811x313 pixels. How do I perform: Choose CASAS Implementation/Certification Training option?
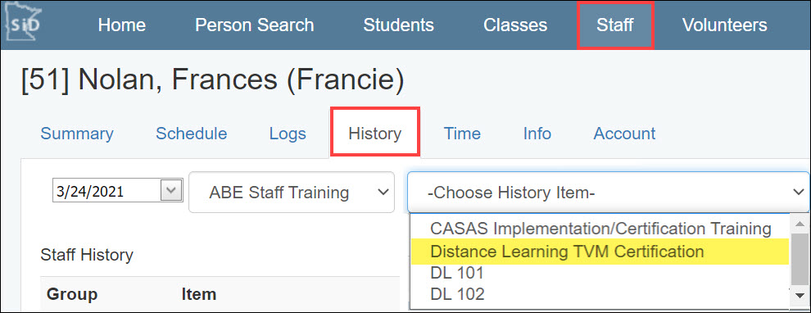600,228
